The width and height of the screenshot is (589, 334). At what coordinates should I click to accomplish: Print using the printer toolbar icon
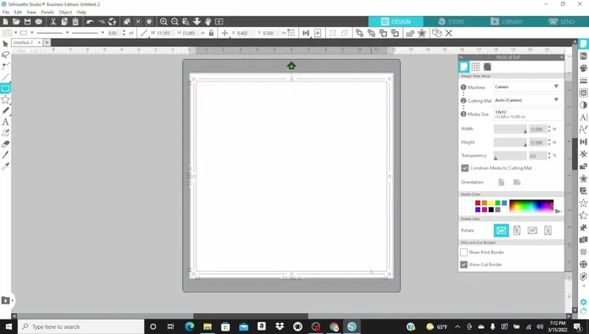38,21
